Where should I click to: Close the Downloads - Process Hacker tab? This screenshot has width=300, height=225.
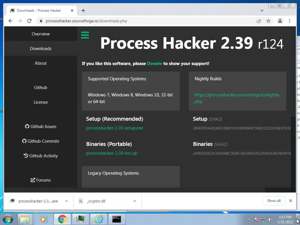[72, 11]
